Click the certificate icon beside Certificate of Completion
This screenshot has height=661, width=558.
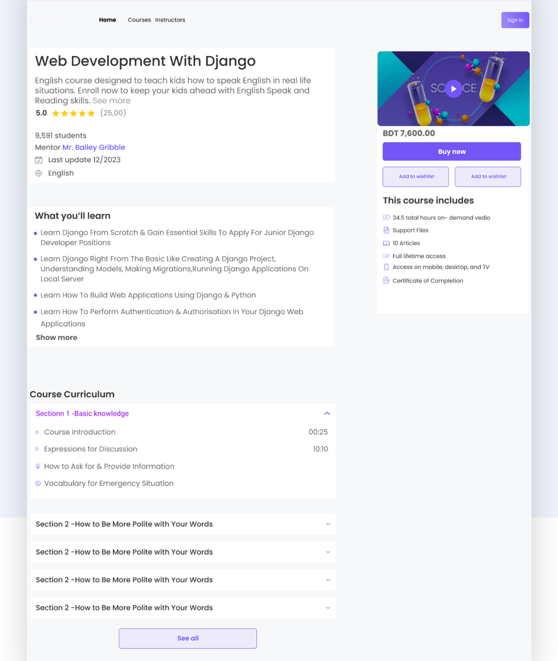pyautogui.click(x=386, y=280)
